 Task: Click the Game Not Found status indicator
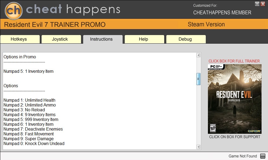coord(263,156)
